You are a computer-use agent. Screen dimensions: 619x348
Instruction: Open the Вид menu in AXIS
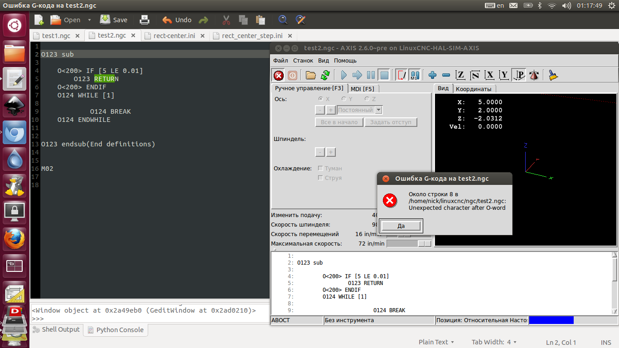[x=324, y=60]
